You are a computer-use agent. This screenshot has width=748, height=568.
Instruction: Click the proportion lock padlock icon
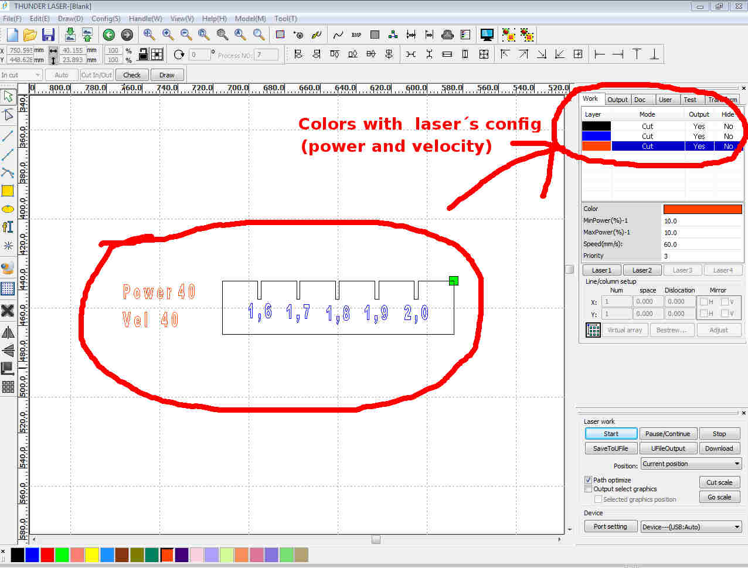[x=142, y=55]
